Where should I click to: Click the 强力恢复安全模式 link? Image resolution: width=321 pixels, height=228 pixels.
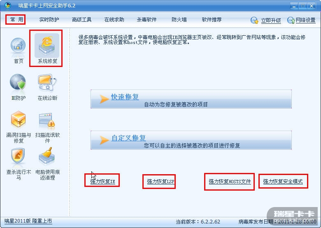click(x=283, y=182)
